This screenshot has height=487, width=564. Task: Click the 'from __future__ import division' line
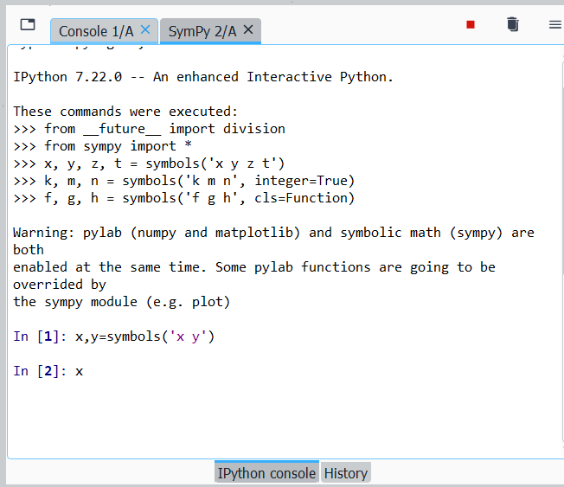click(x=150, y=129)
